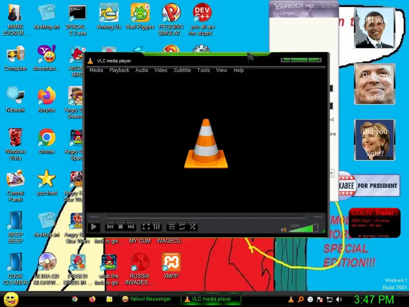409x307 pixels.
Task: Select the 2PACAL 2.3.exe desktop icon
Action: pyautogui.click(x=77, y=20)
